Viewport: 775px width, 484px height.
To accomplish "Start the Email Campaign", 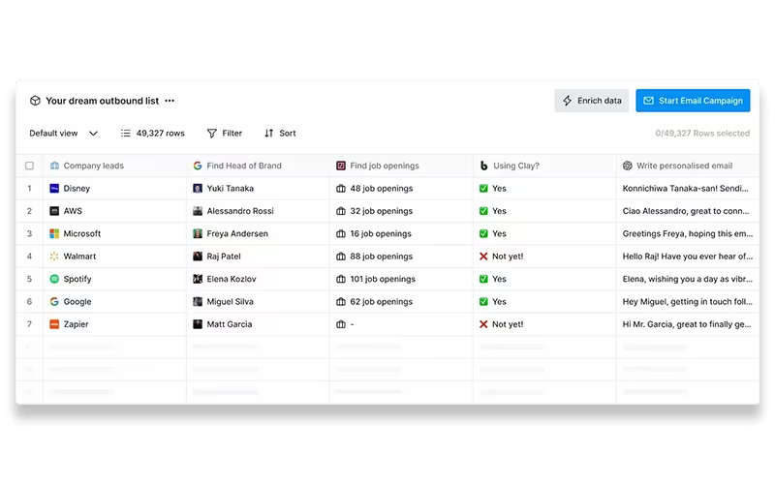I will tap(693, 101).
